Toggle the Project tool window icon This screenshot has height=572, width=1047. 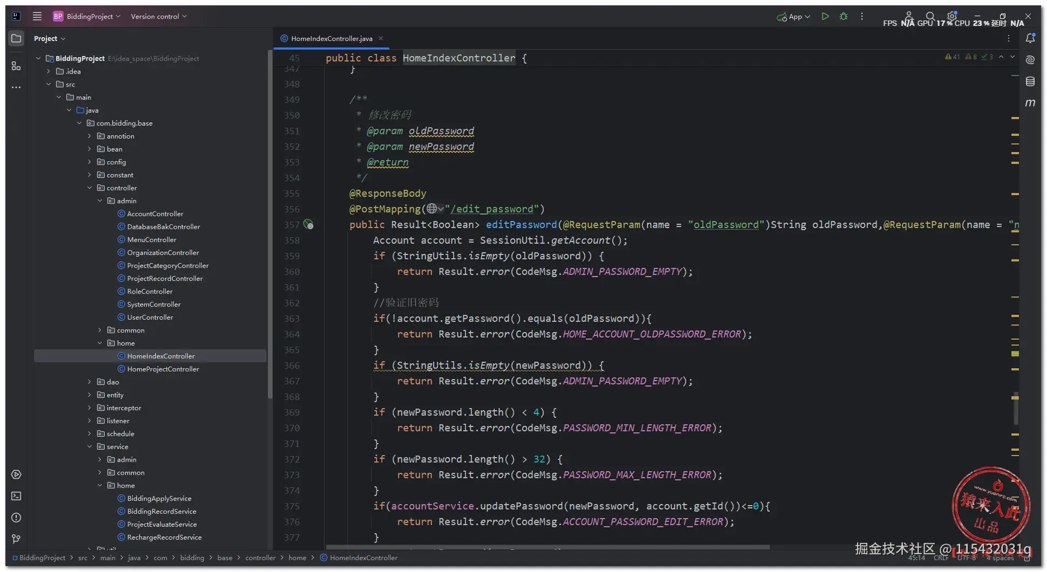tap(16, 38)
